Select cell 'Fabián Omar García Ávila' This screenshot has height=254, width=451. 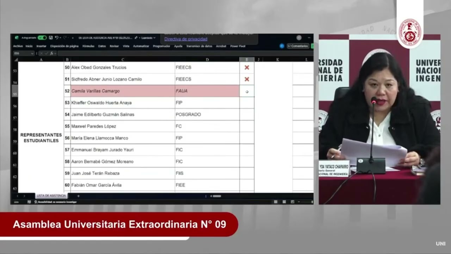click(x=123, y=185)
